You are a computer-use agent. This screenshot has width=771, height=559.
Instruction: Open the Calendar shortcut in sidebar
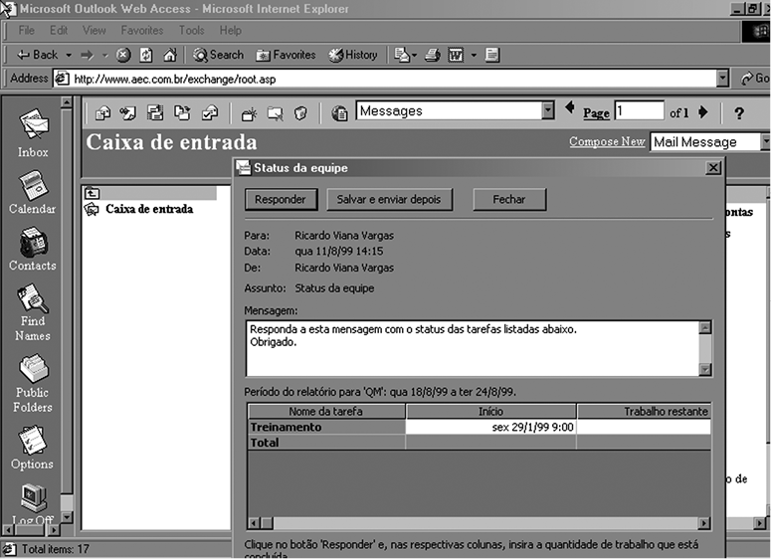click(33, 193)
